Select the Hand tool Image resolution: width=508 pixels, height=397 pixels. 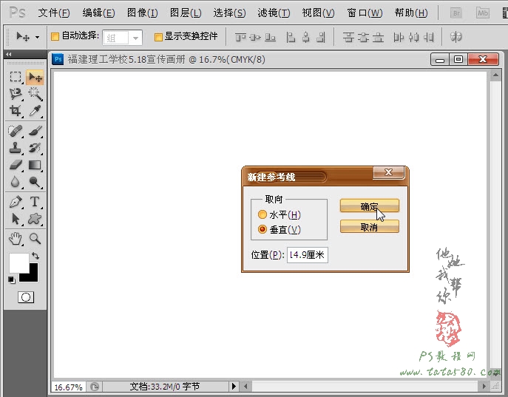(x=16, y=239)
